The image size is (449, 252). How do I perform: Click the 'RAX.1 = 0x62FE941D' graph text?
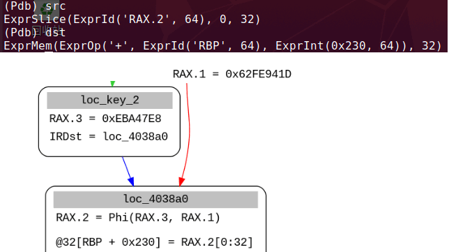click(232, 74)
